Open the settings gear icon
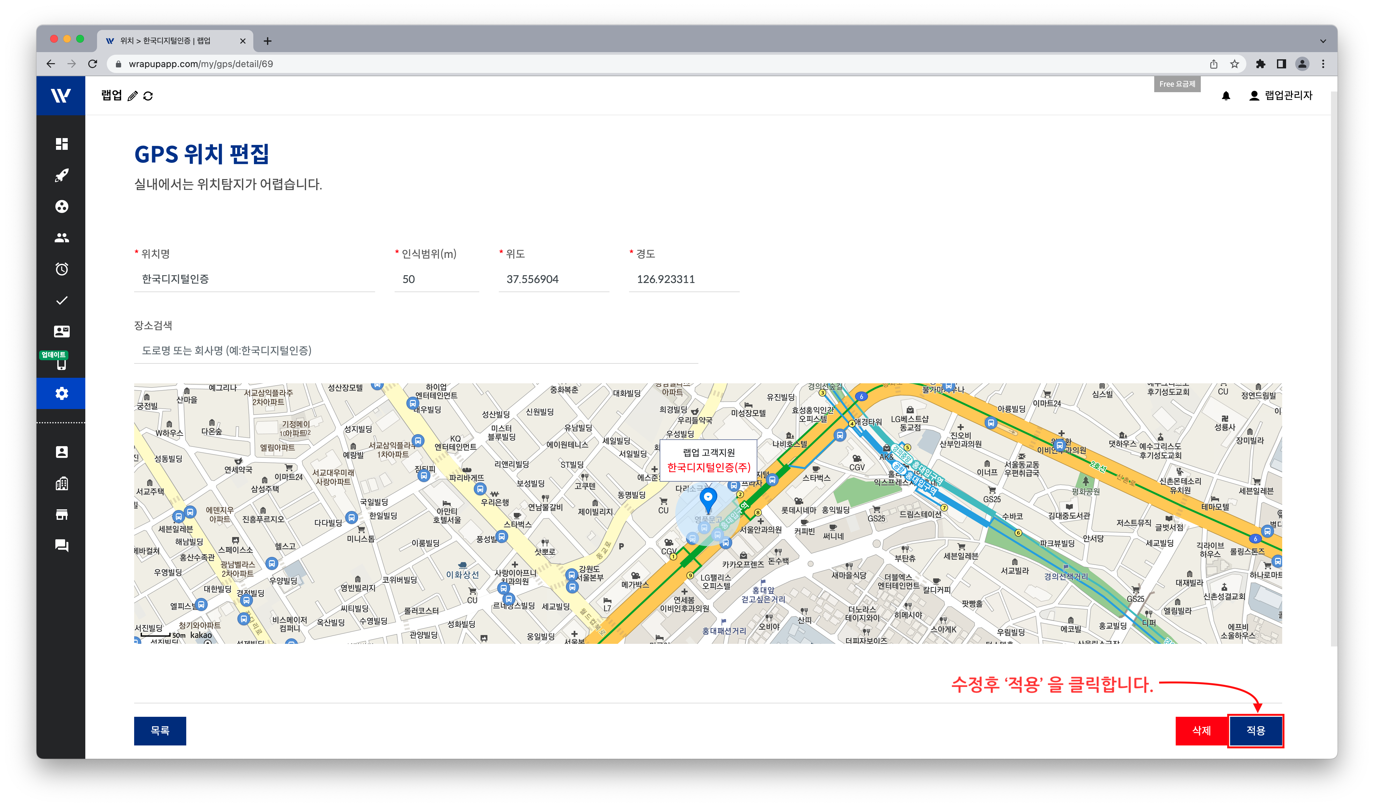Viewport: 1374px width, 807px height. point(62,394)
